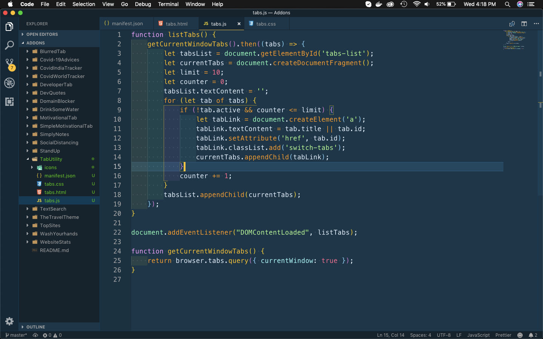Change end of line sequence LF
Screen dimensions: 543x339
pos(459,335)
